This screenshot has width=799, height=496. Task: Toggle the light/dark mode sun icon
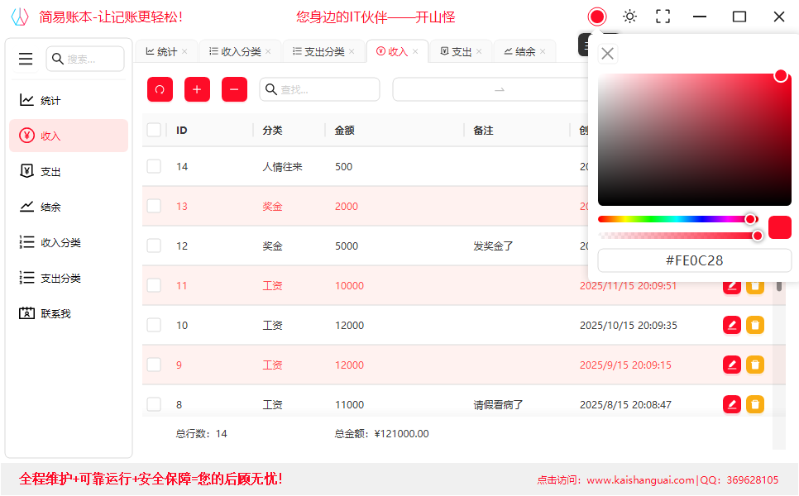(x=629, y=17)
